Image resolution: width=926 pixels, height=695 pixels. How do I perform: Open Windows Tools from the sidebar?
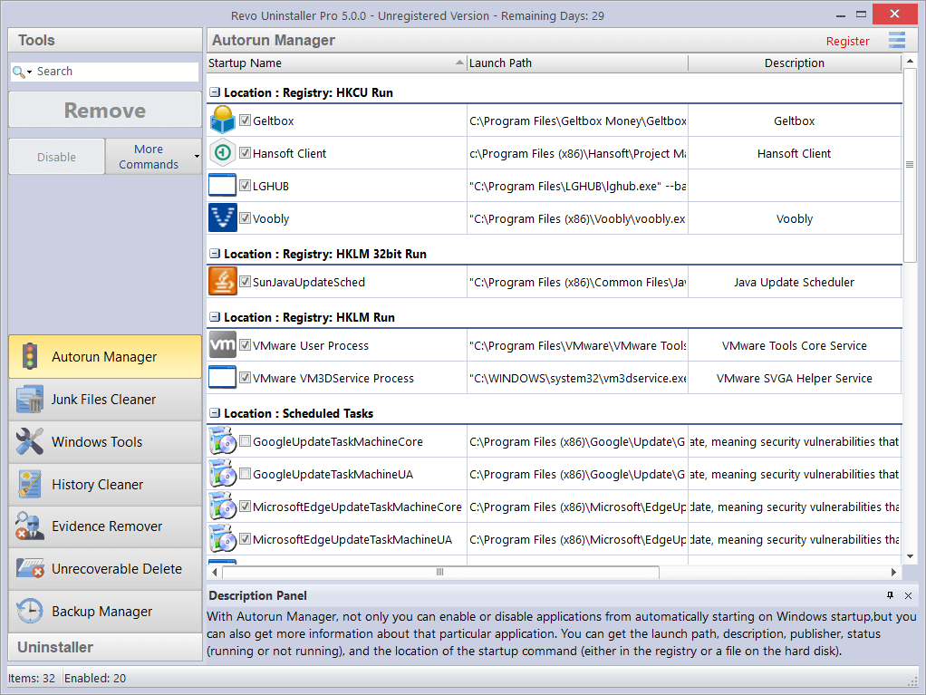click(105, 441)
